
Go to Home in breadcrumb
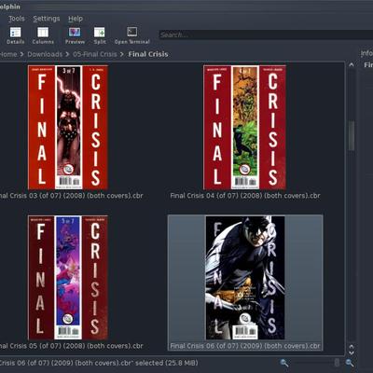8,54
